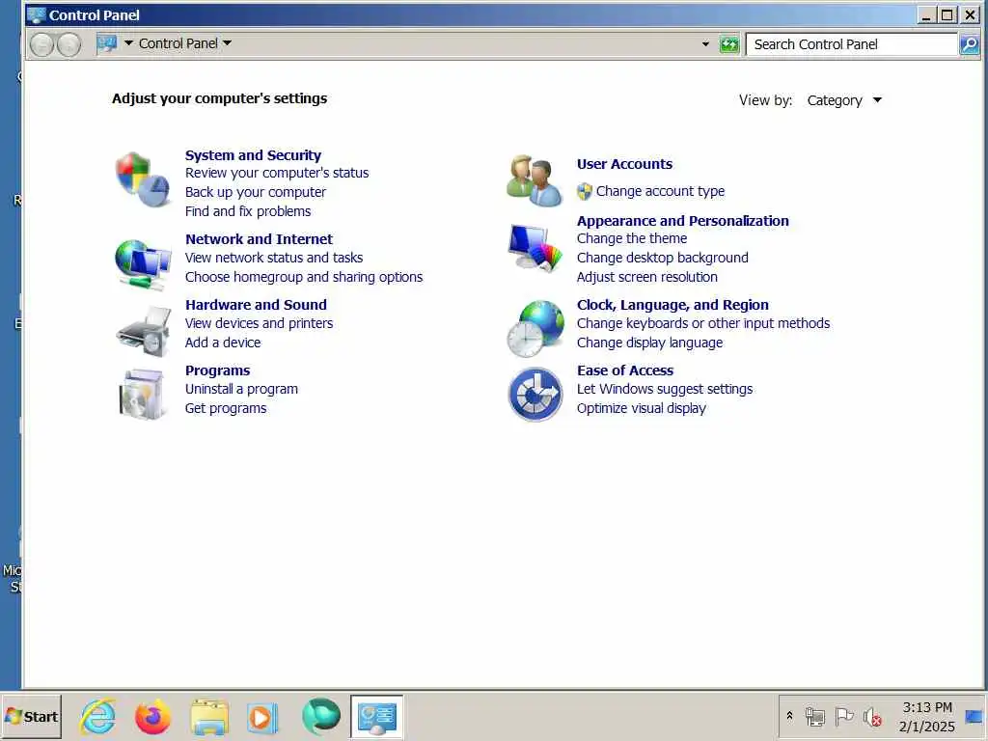
Task: Focus the Search Control Panel field
Action: (x=852, y=44)
